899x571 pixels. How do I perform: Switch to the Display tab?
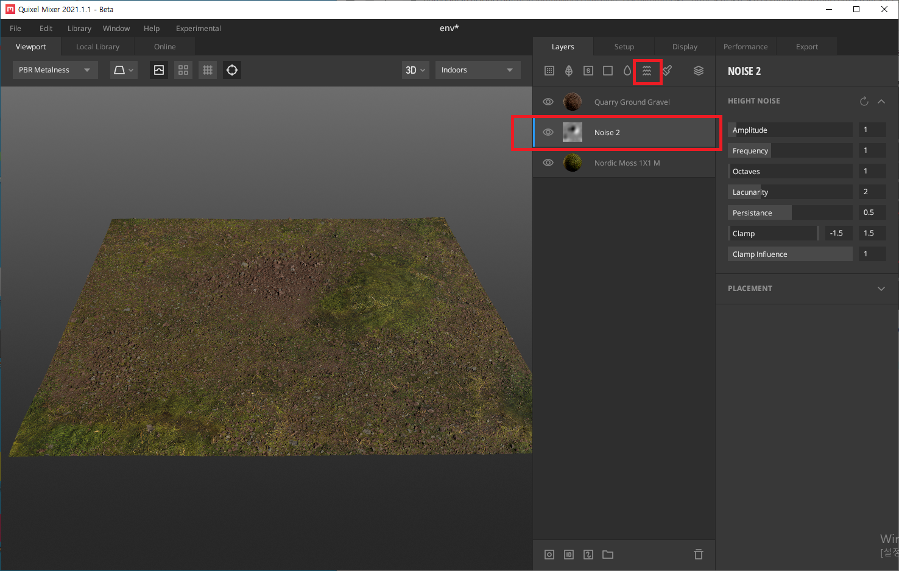[685, 47]
